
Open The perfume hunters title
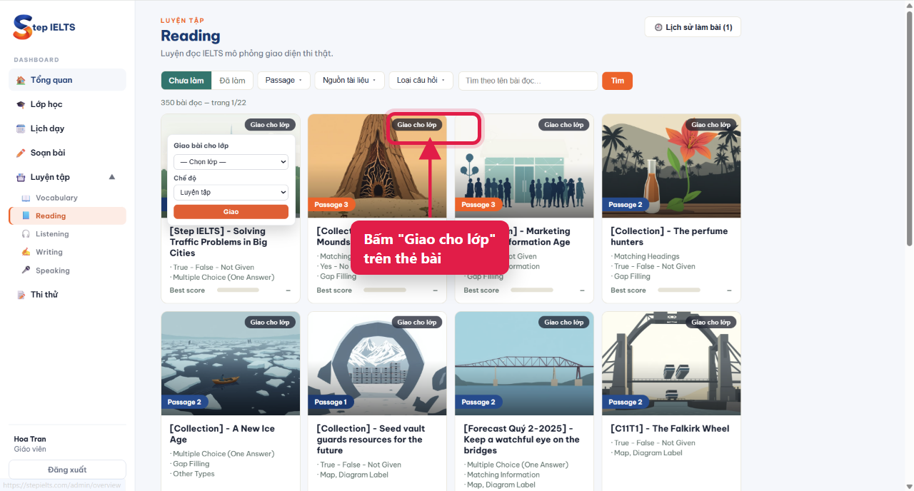click(x=669, y=236)
